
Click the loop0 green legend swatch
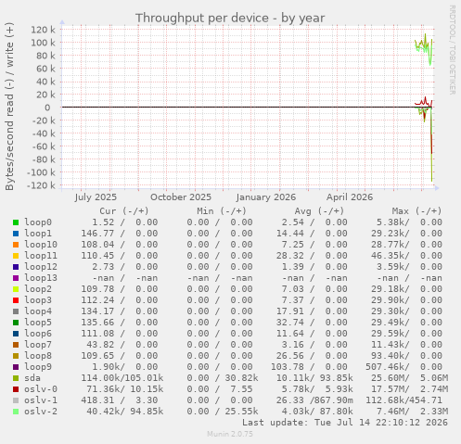coord(16,222)
